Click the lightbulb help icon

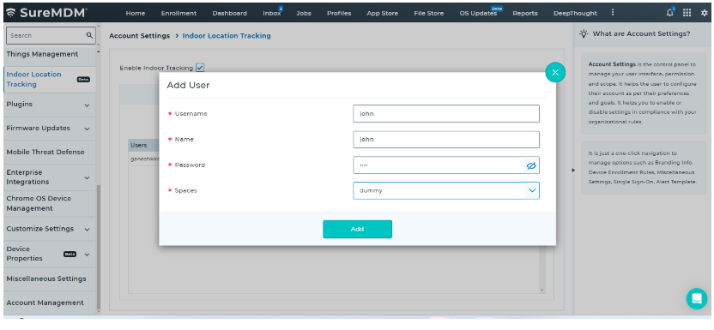[584, 33]
